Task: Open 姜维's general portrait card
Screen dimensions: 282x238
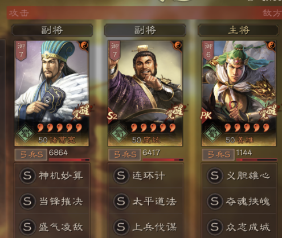Action: [x=239, y=93]
